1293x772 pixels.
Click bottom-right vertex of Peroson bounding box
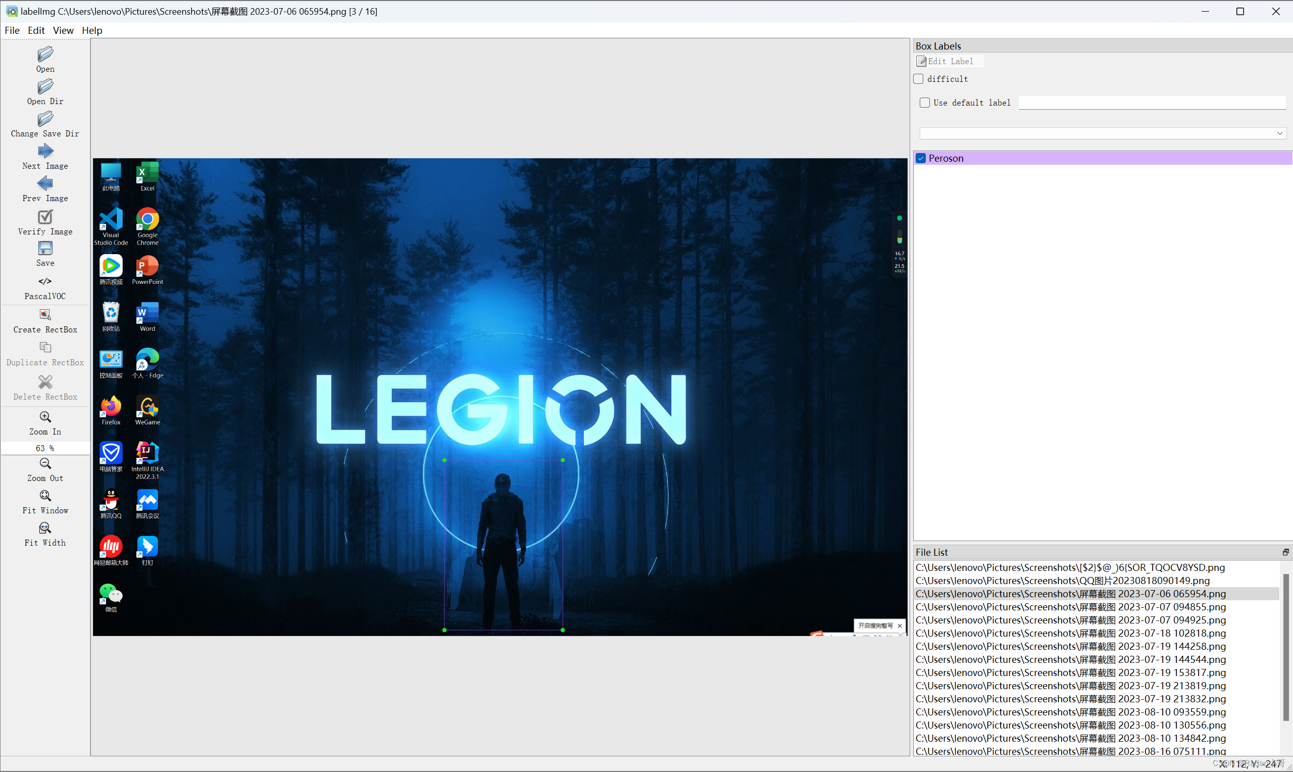point(563,630)
